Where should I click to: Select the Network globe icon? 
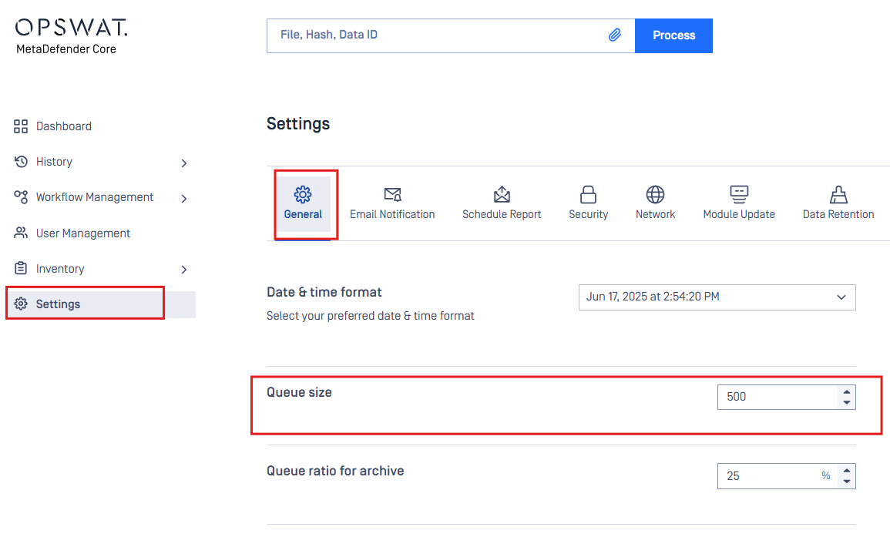655,195
